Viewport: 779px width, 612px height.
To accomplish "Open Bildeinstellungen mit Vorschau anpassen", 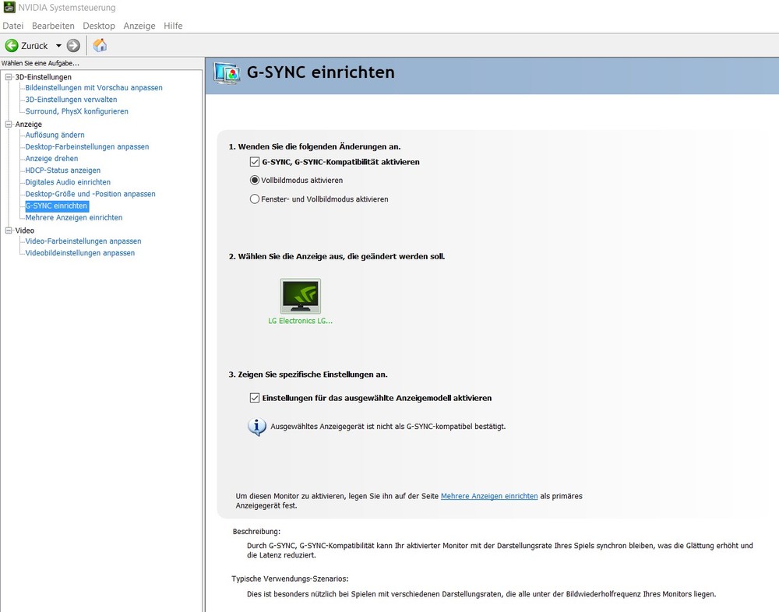I will (94, 88).
